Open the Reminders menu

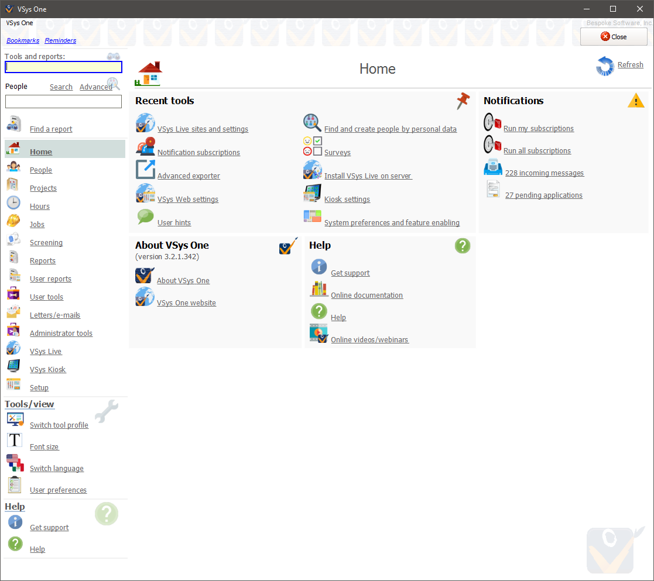(x=61, y=40)
